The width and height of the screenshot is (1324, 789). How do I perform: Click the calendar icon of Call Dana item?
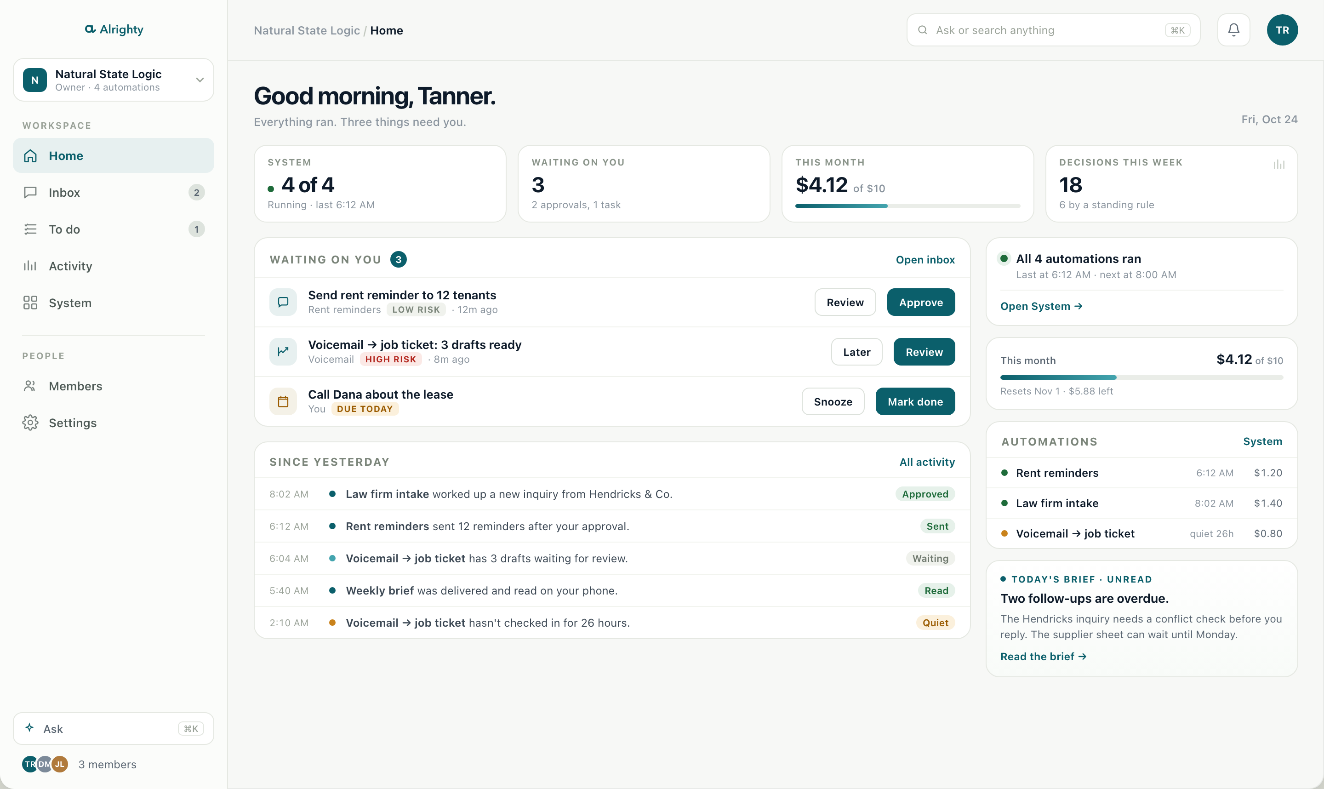tap(283, 401)
